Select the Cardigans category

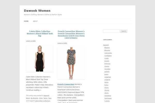pyautogui.click(x=108, y=56)
